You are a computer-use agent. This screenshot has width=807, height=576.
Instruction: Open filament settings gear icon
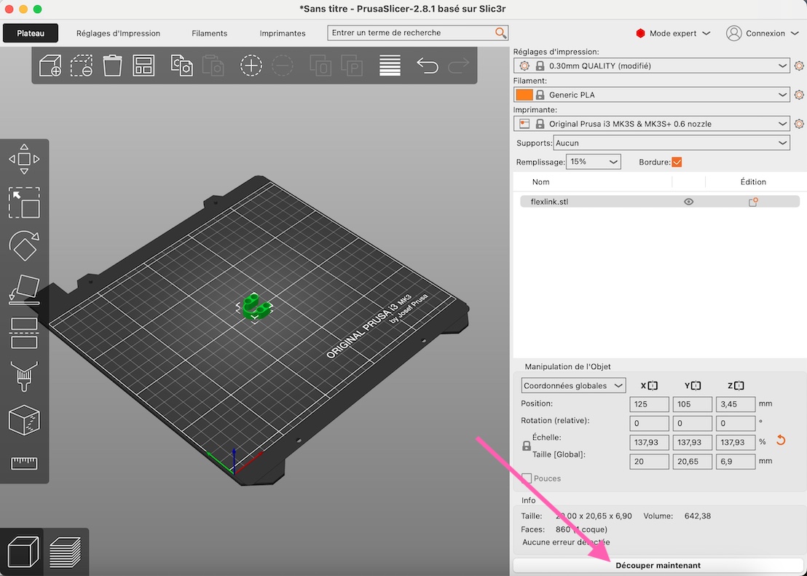click(799, 95)
